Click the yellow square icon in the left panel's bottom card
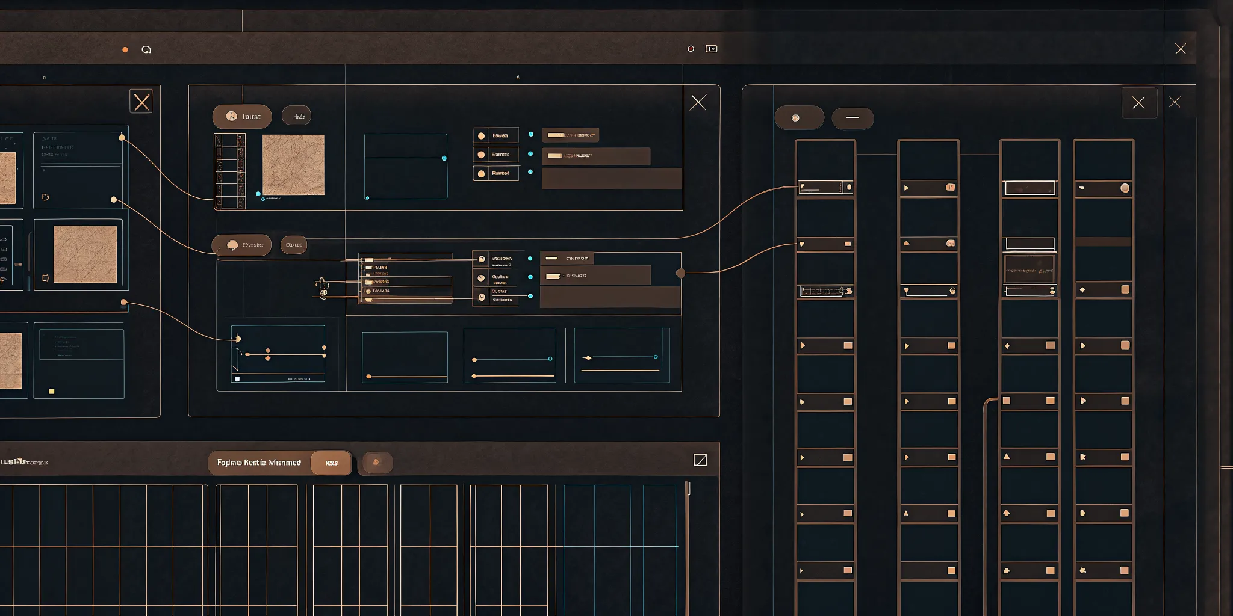This screenshot has height=616, width=1233. tap(52, 392)
